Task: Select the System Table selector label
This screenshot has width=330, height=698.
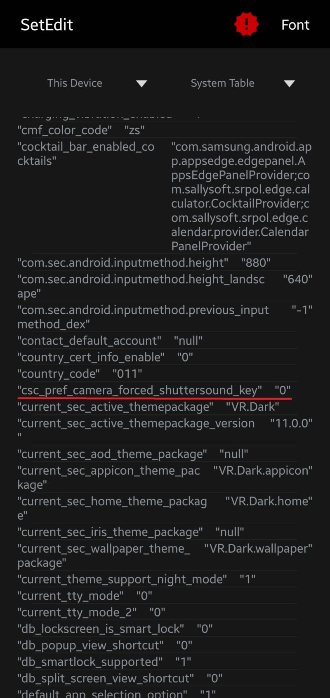Action: tap(222, 83)
